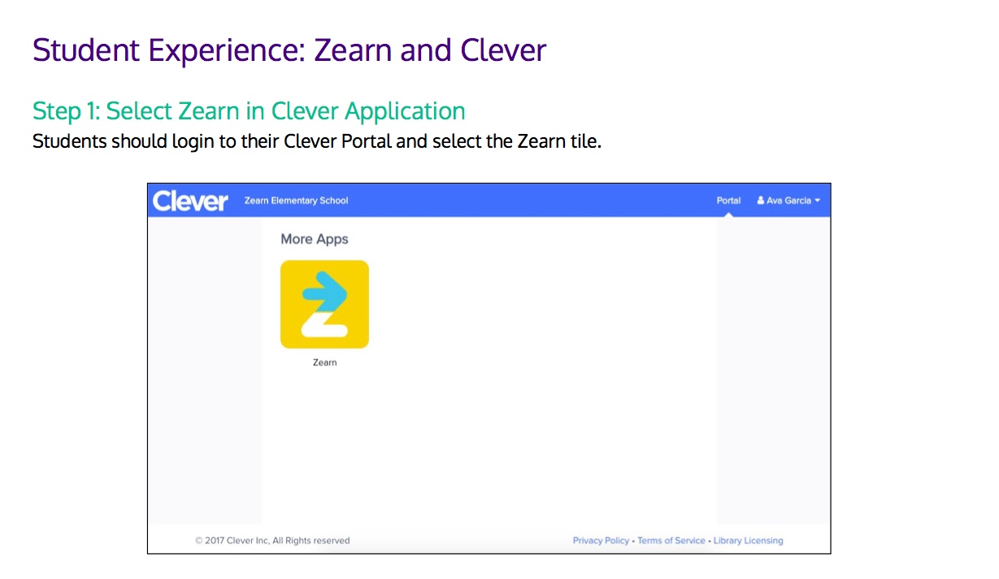
Task: Open the Ava Garcia account dropdown
Action: 788,201
